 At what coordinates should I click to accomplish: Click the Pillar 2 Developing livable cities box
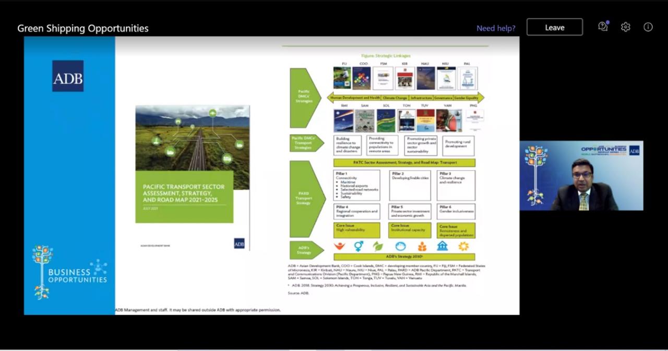[x=410, y=185]
